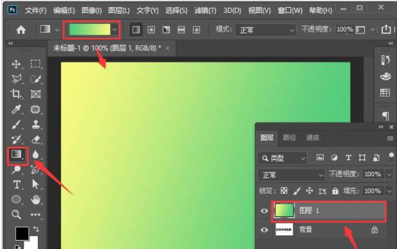The width and height of the screenshot is (397, 249).
Task: Open the layer 不透明度 slider dropdown
Action: [389, 174]
